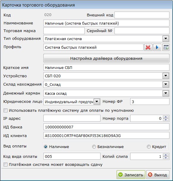Choose the Наличные radio button
Viewport: 173px width, 181px height.
tap(45, 147)
